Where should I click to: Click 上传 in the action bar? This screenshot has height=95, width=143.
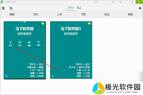(59, 14)
